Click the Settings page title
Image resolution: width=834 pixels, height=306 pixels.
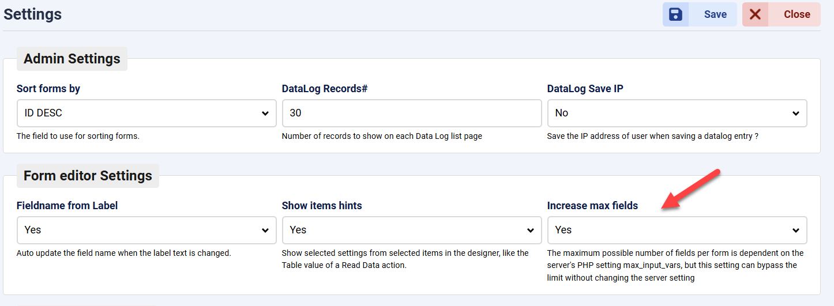click(33, 14)
